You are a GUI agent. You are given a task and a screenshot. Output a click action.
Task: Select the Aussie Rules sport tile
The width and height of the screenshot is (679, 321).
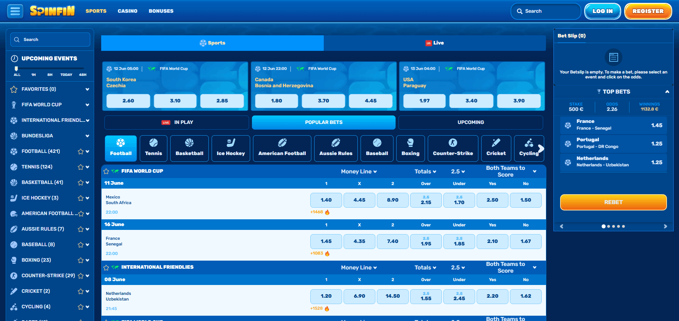tap(336, 148)
